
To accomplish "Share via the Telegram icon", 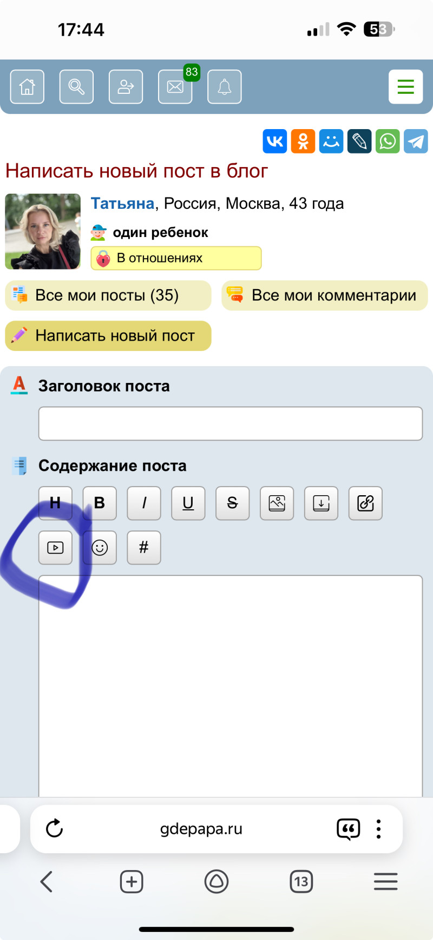I will [416, 142].
